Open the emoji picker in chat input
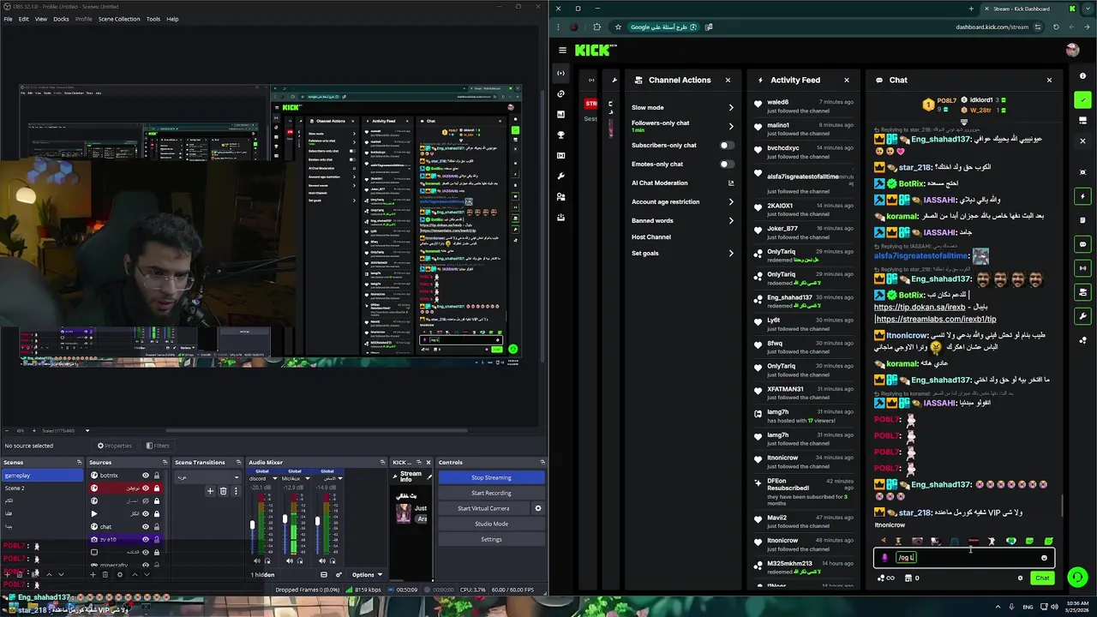1097x617 pixels. click(x=1044, y=558)
